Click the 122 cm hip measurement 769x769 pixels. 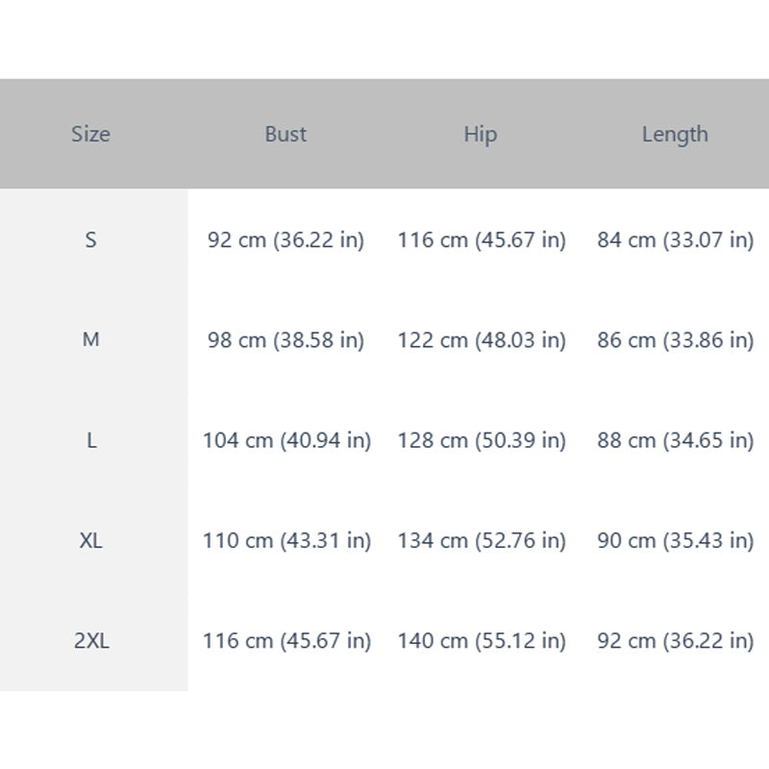pyautogui.click(x=482, y=340)
